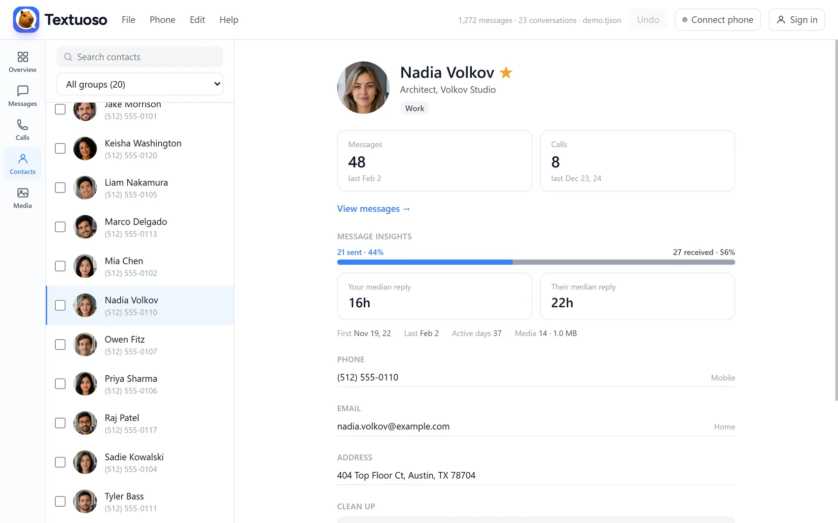Image resolution: width=838 pixels, height=523 pixels.
Task: Click the Textuoso capybara logo
Action: click(26, 20)
